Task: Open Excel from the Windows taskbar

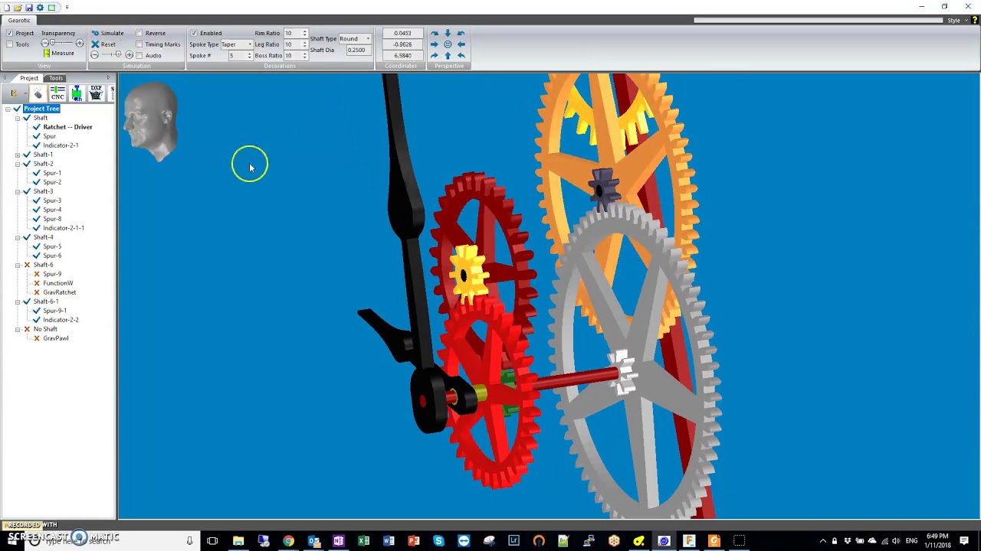Action: tap(363, 541)
